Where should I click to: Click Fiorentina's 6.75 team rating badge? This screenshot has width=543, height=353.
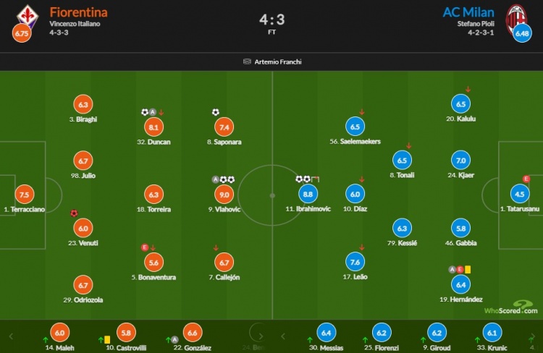pyautogui.click(x=22, y=33)
